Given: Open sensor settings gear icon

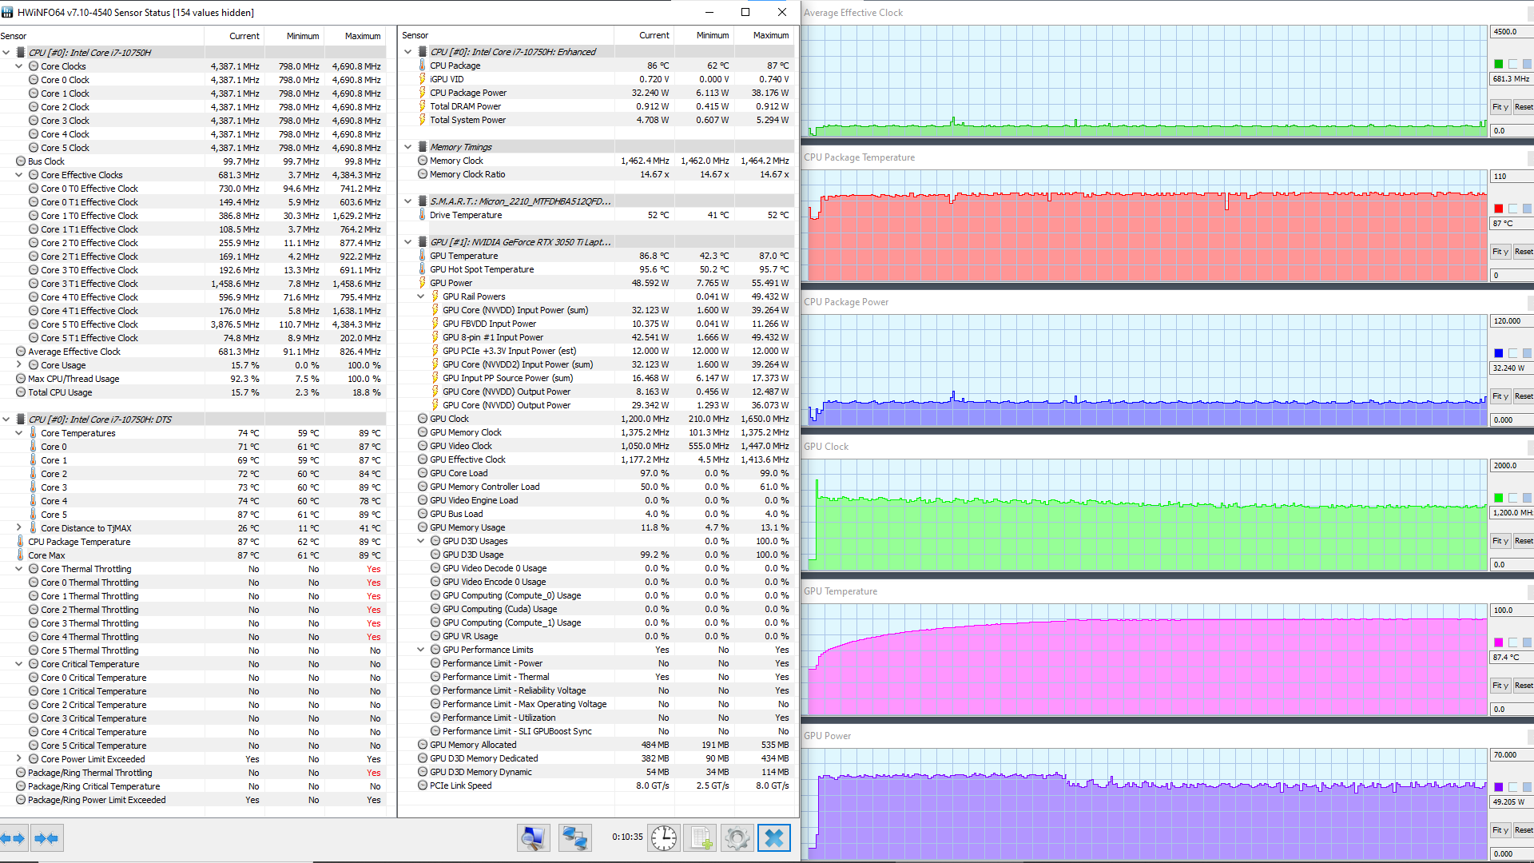Looking at the screenshot, I should (737, 837).
